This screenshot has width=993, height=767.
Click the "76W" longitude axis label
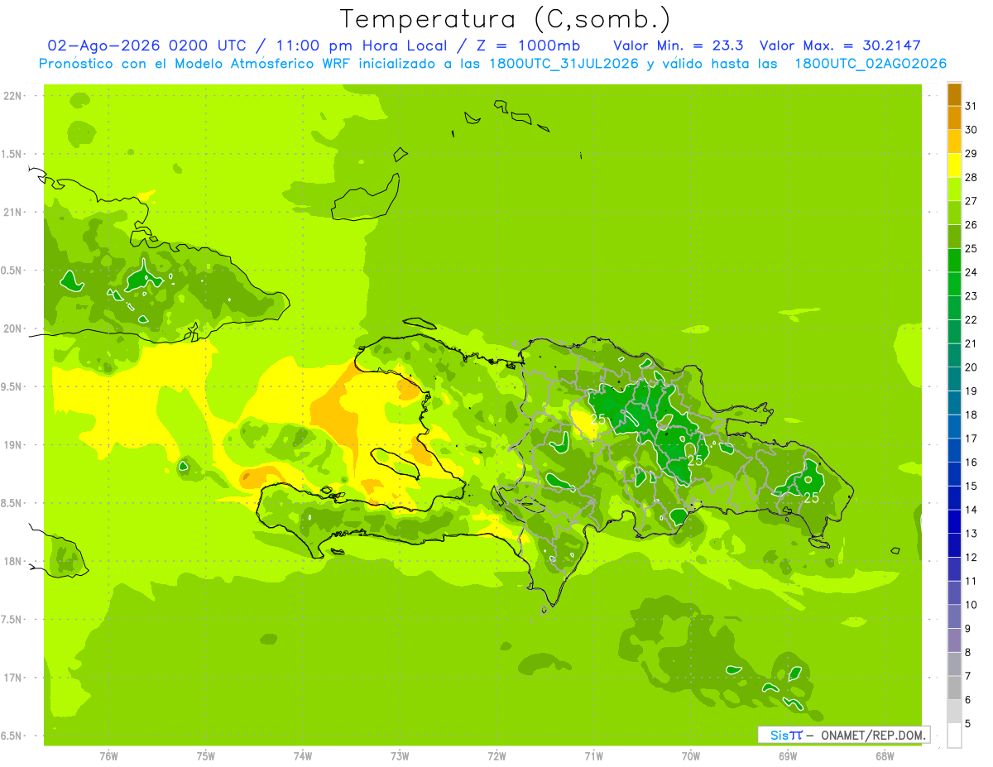click(x=108, y=756)
